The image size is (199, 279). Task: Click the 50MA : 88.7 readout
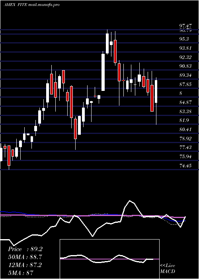(25, 257)
